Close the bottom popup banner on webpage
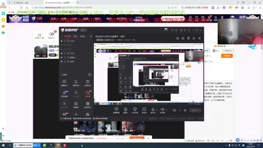Viewport: 263px width, 148px height. 148,138
